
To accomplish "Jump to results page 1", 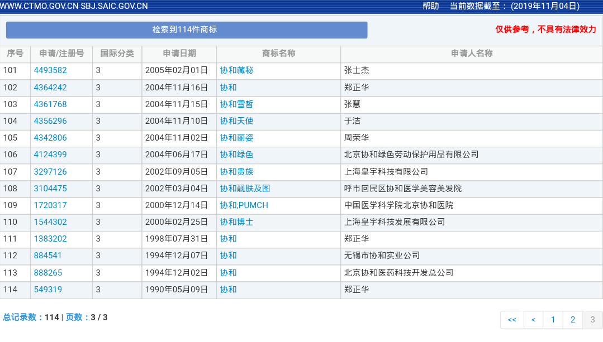I will click(x=553, y=320).
